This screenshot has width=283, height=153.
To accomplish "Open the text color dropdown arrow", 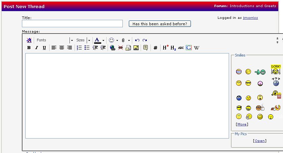I will pyautogui.click(x=103, y=40).
